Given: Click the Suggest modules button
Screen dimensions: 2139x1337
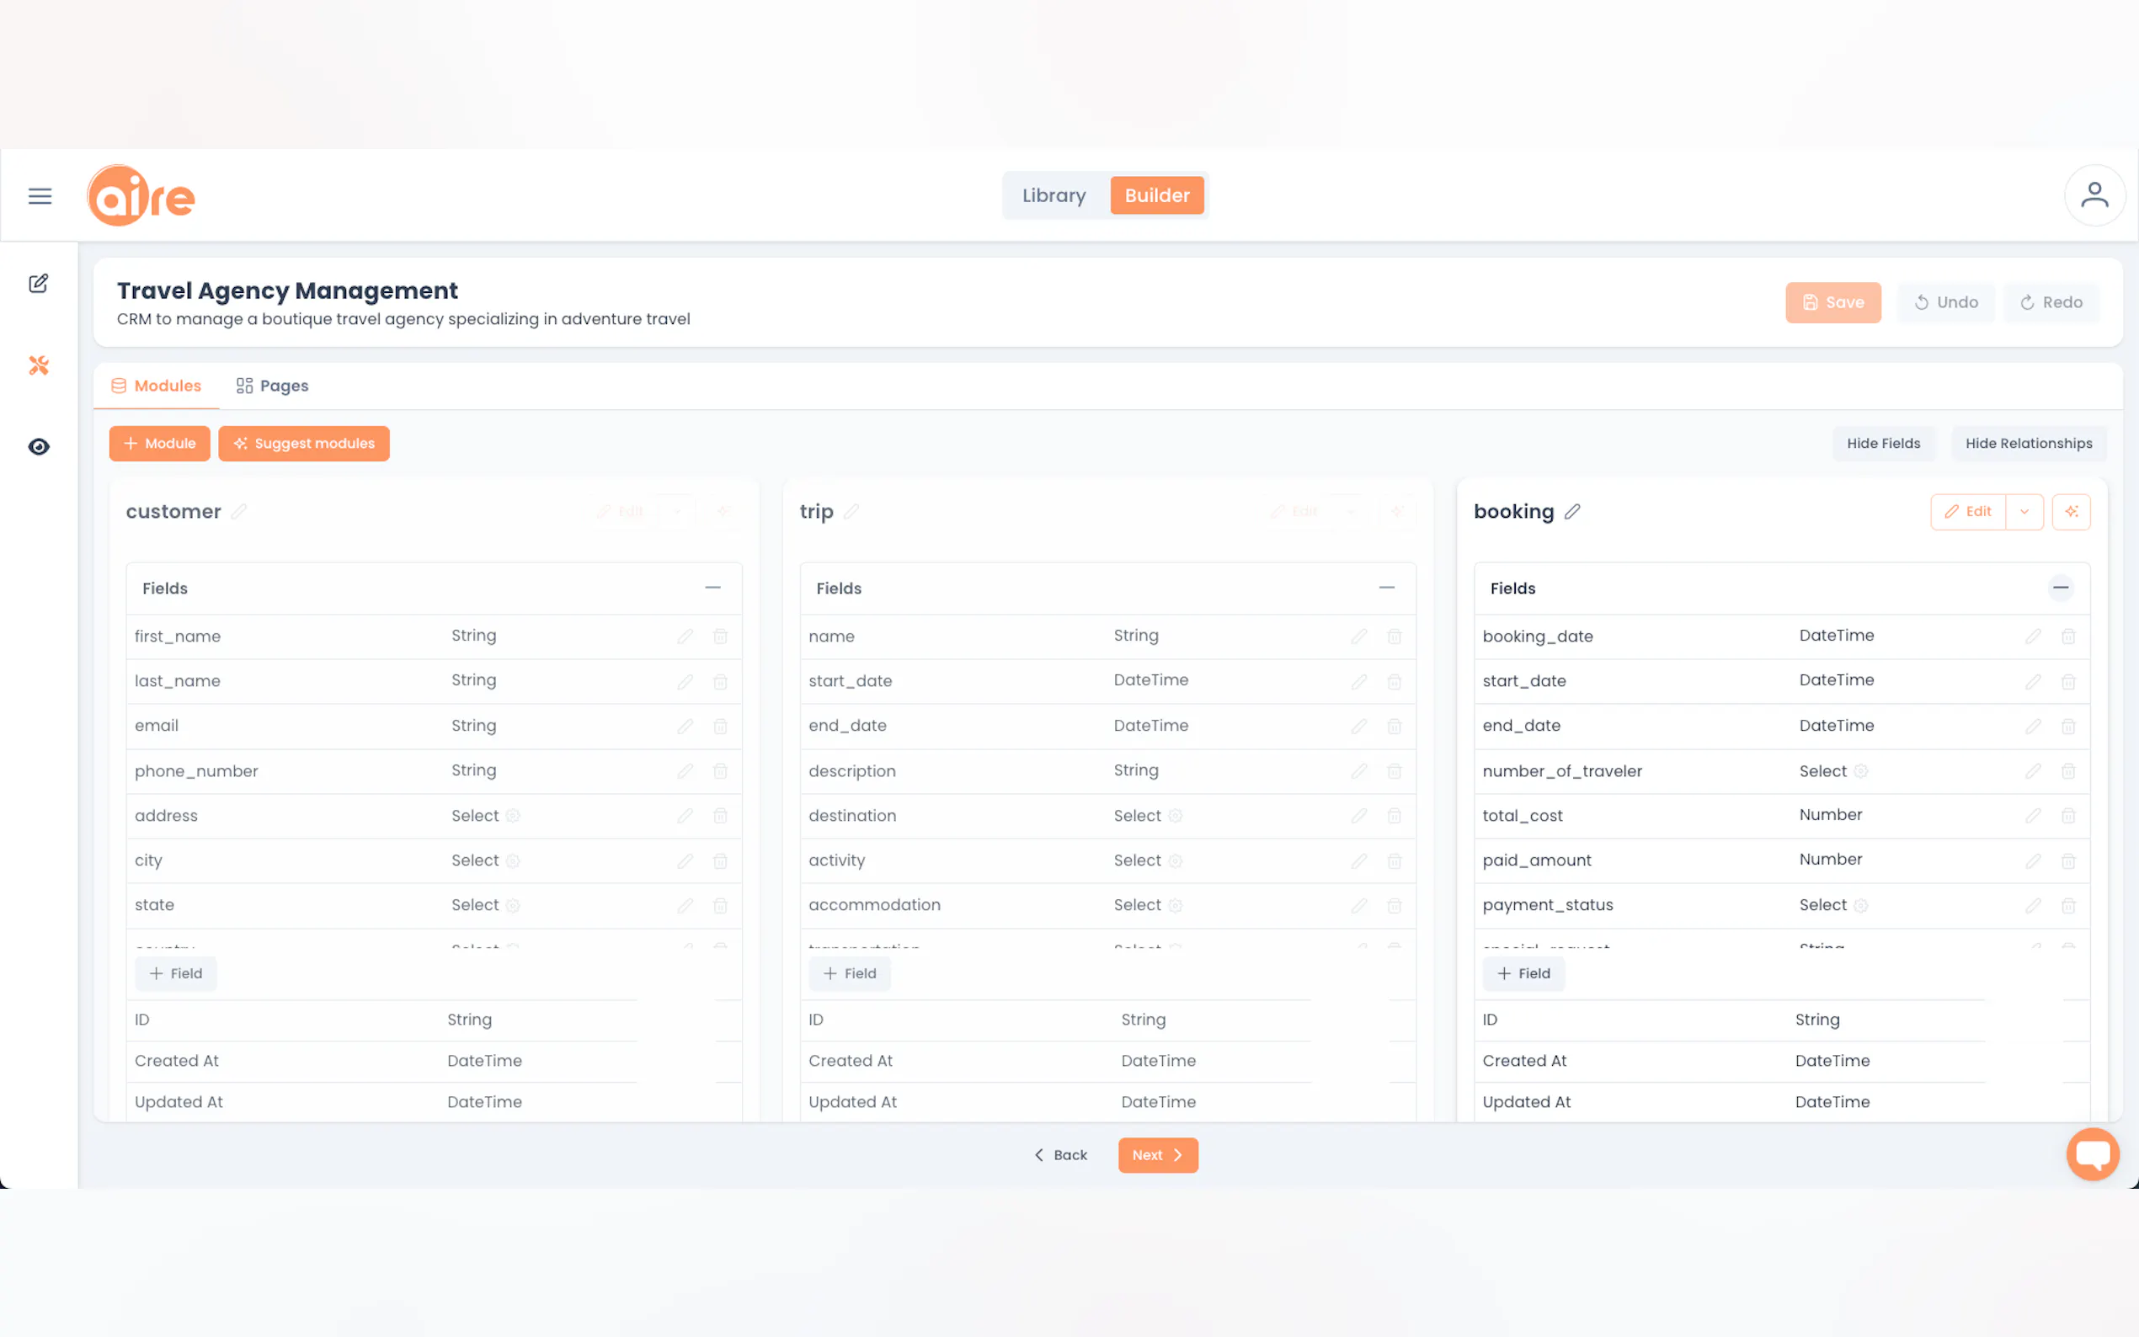Looking at the screenshot, I should 303,443.
